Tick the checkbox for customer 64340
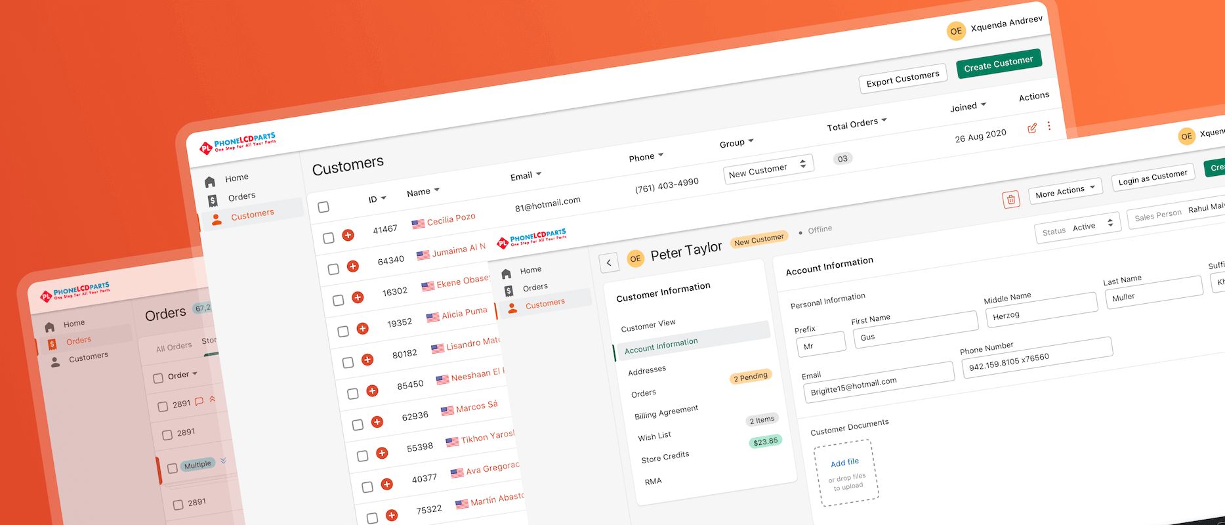Screen dimensions: 1225x525 pos(333,268)
